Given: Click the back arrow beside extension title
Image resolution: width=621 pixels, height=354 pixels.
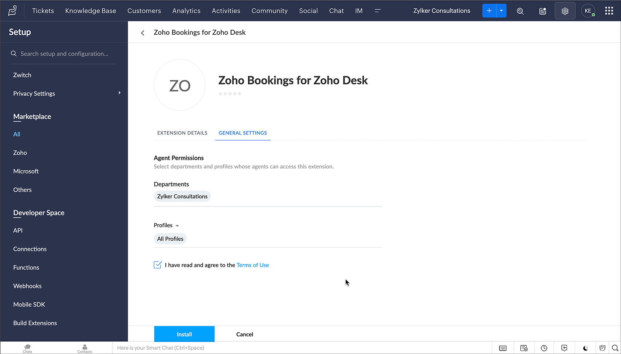Looking at the screenshot, I should [x=143, y=33].
